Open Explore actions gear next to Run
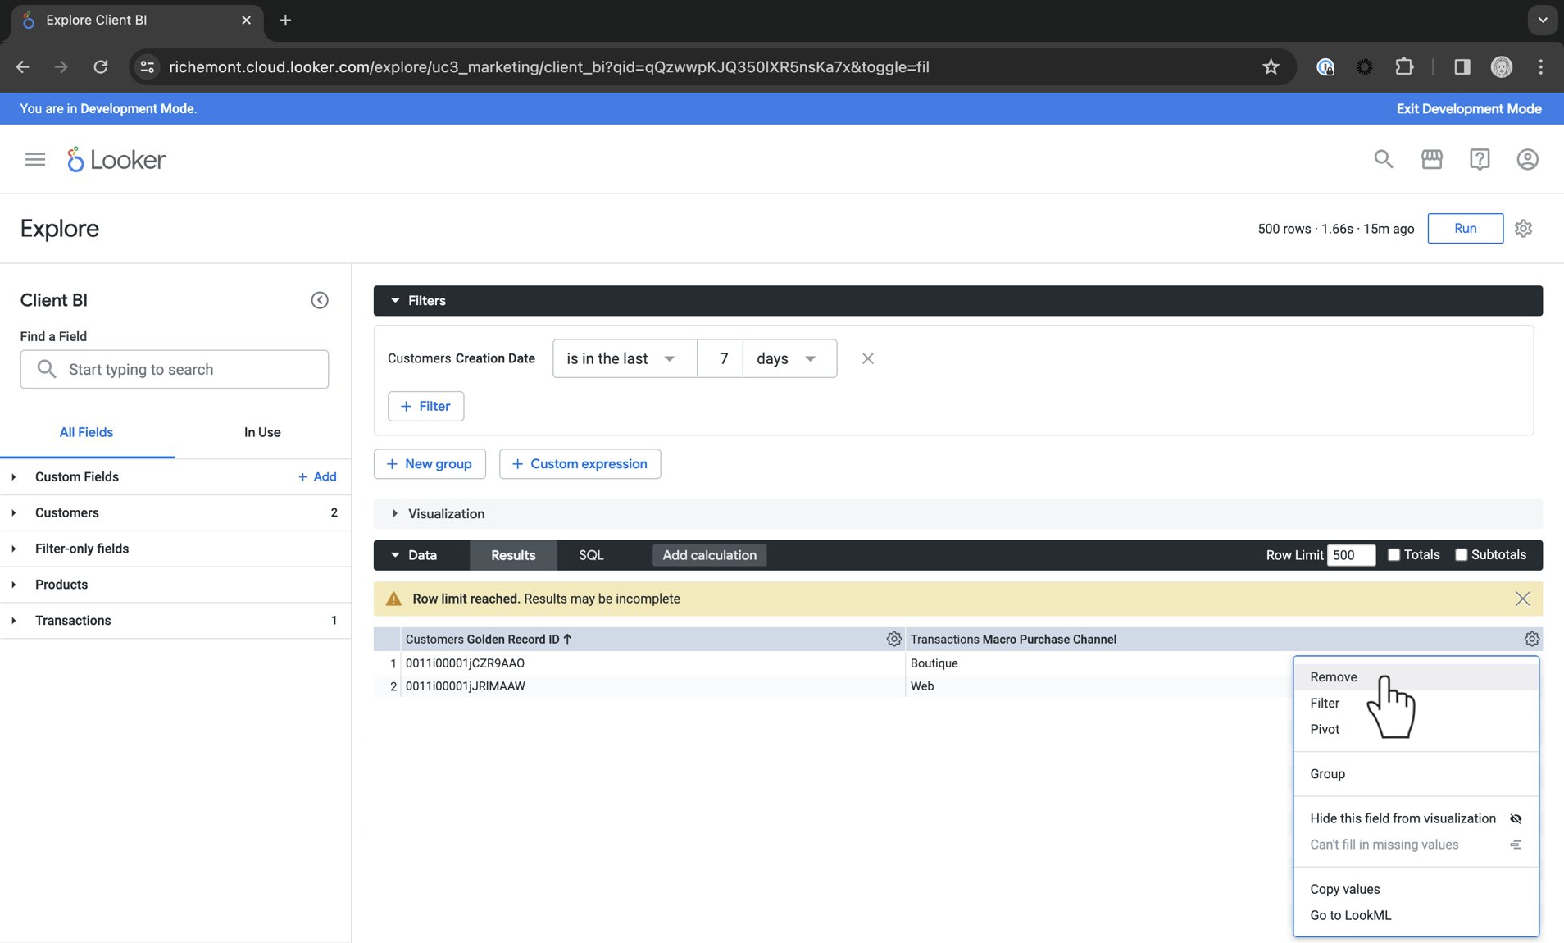The height and width of the screenshot is (943, 1564). pos(1523,229)
